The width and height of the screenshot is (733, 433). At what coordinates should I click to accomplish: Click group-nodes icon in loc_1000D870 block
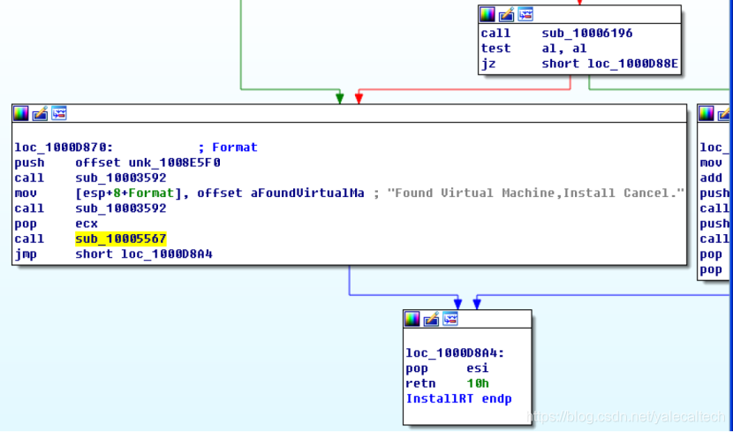click(x=59, y=113)
